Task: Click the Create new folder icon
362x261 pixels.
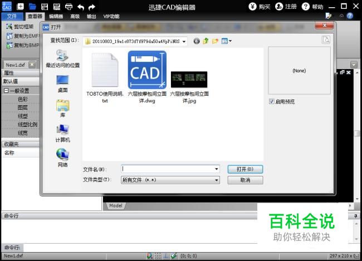Action: click(x=215, y=41)
